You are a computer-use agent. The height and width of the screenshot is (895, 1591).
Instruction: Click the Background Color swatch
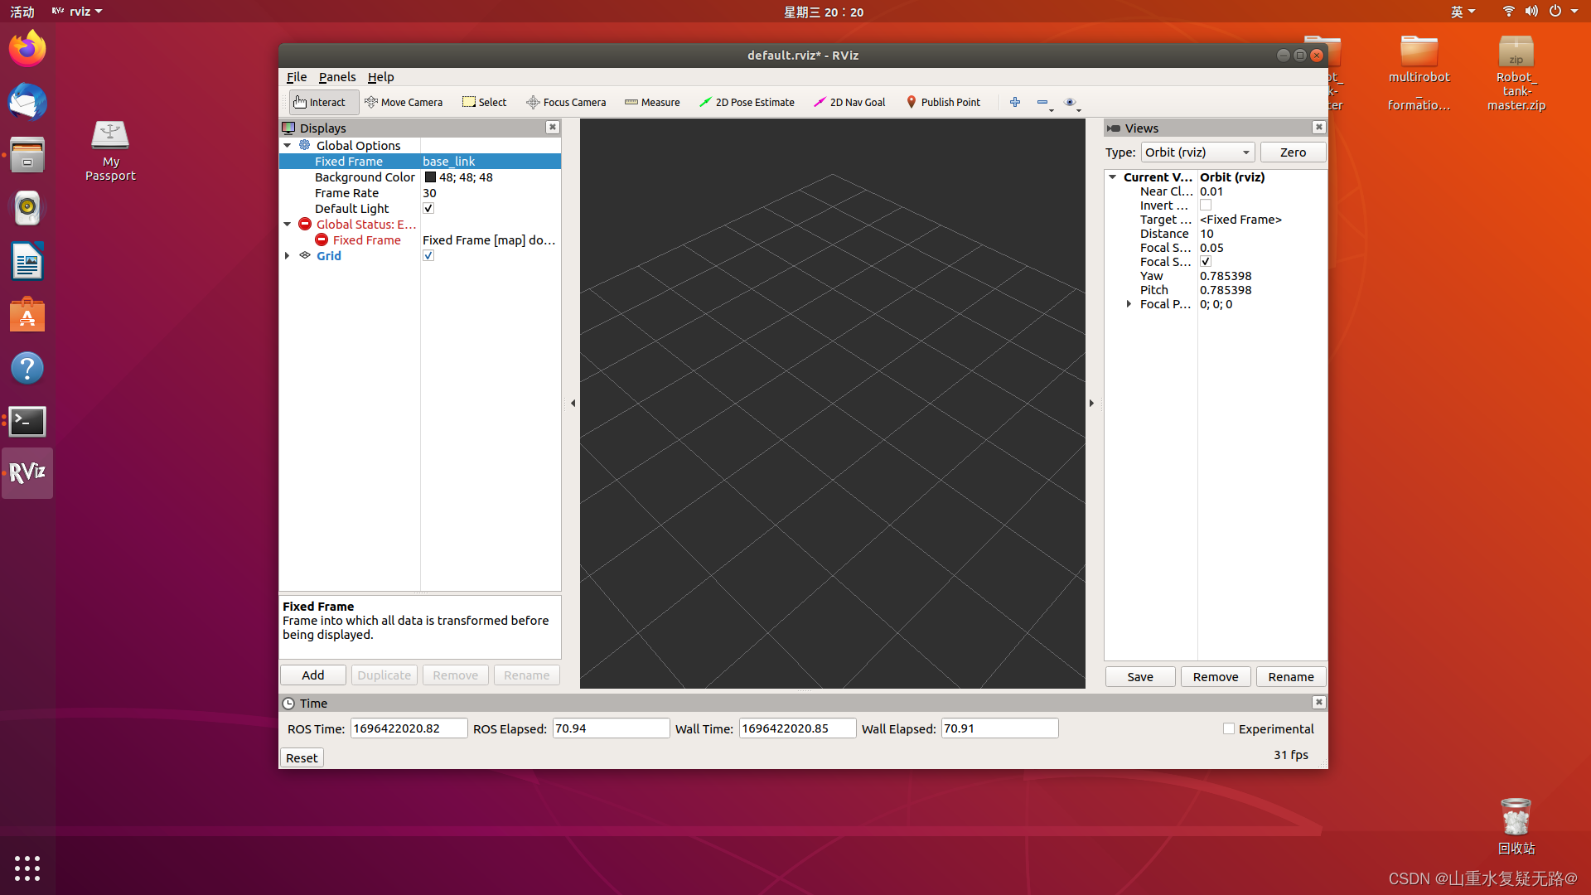point(429,177)
